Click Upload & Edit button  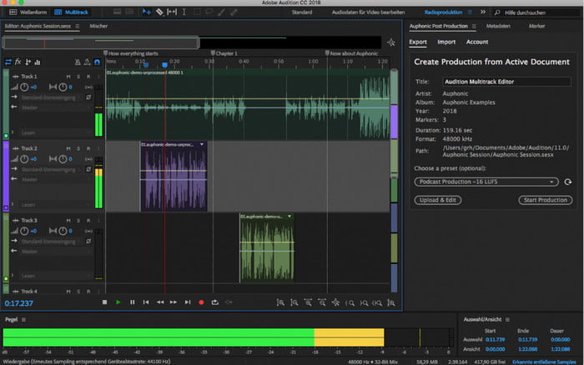(438, 200)
